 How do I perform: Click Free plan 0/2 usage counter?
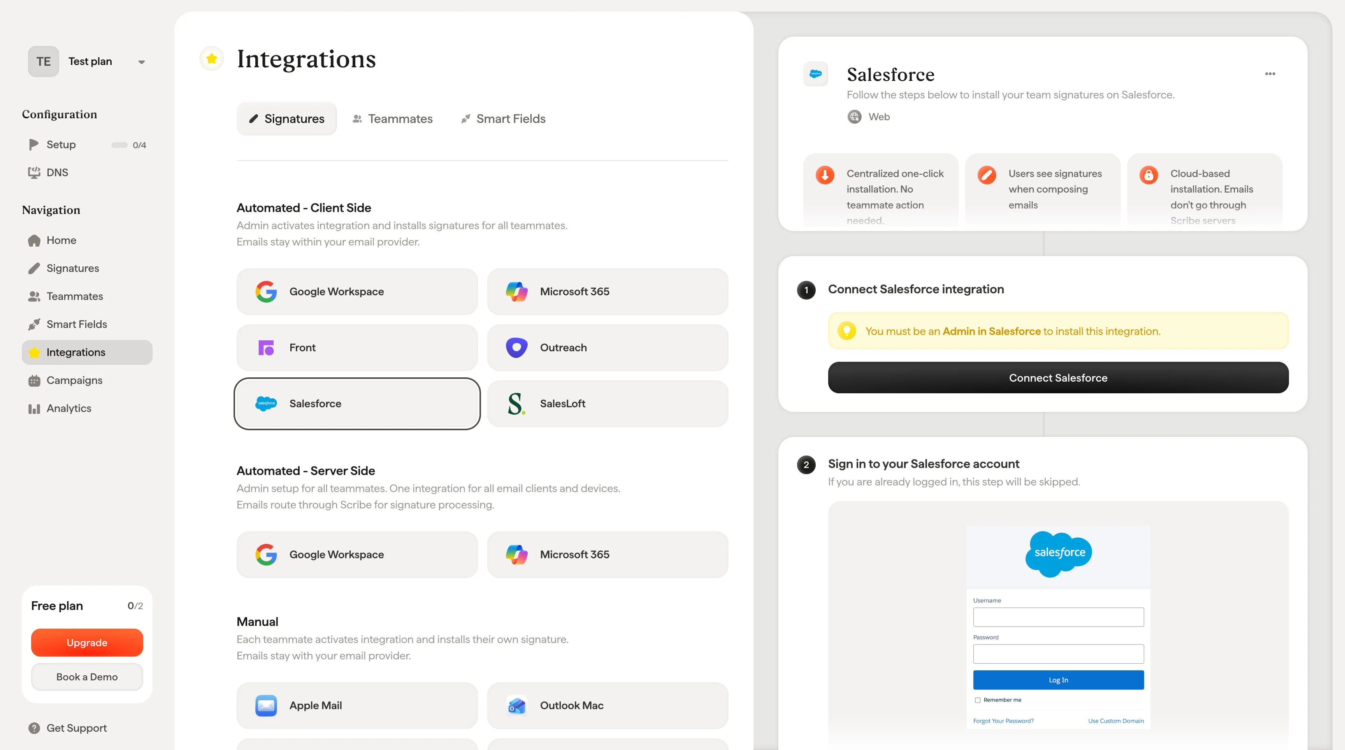click(x=135, y=606)
